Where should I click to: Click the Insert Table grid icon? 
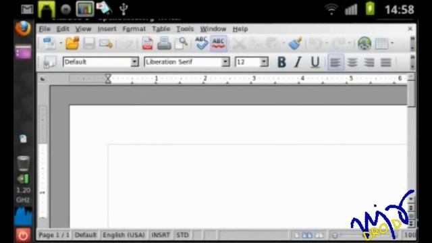pyautogui.click(x=381, y=43)
